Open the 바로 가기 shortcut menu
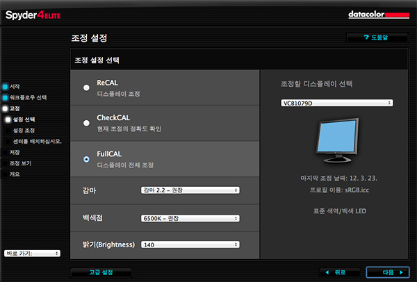This screenshot has height=282, width=417. tap(32, 254)
